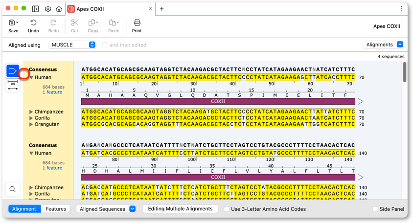Image resolution: width=413 pixels, height=223 pixels.
Task: Click '684 bases' under first Human
Action: click(x=53, y=87)
